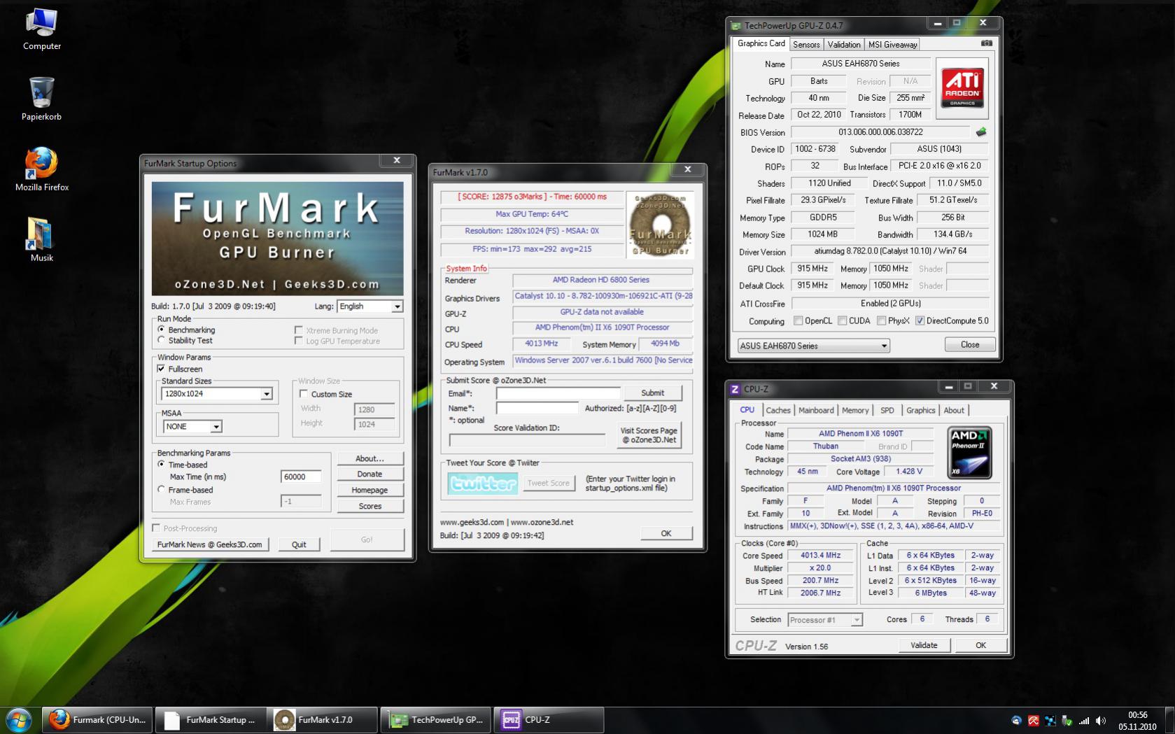Image resolution: width=1175 pixels, height=734 pixels.
Task: Focus the Email field in Submit Score
Action: click(558, 393)
